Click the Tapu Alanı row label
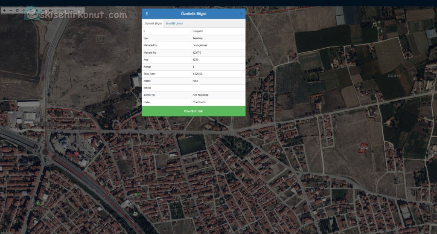The height and width of the screenshot is (234, 437). click(x=149, y=74)
